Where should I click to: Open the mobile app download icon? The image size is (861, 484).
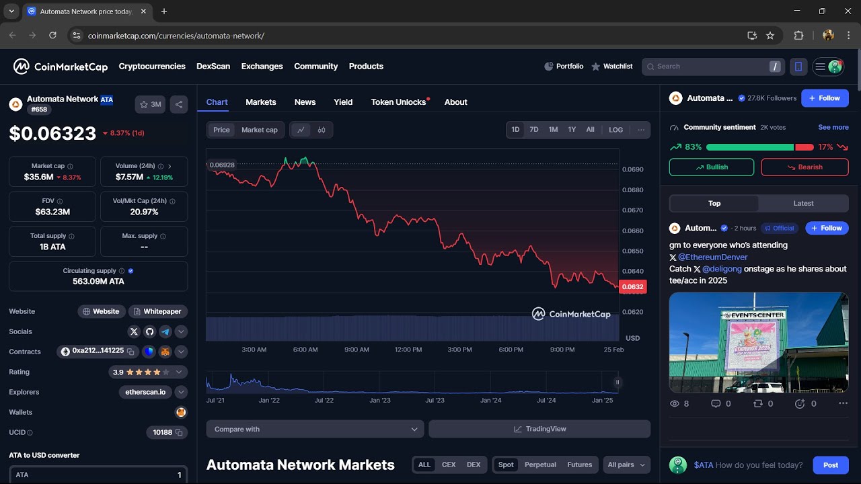tap(798, 67)
